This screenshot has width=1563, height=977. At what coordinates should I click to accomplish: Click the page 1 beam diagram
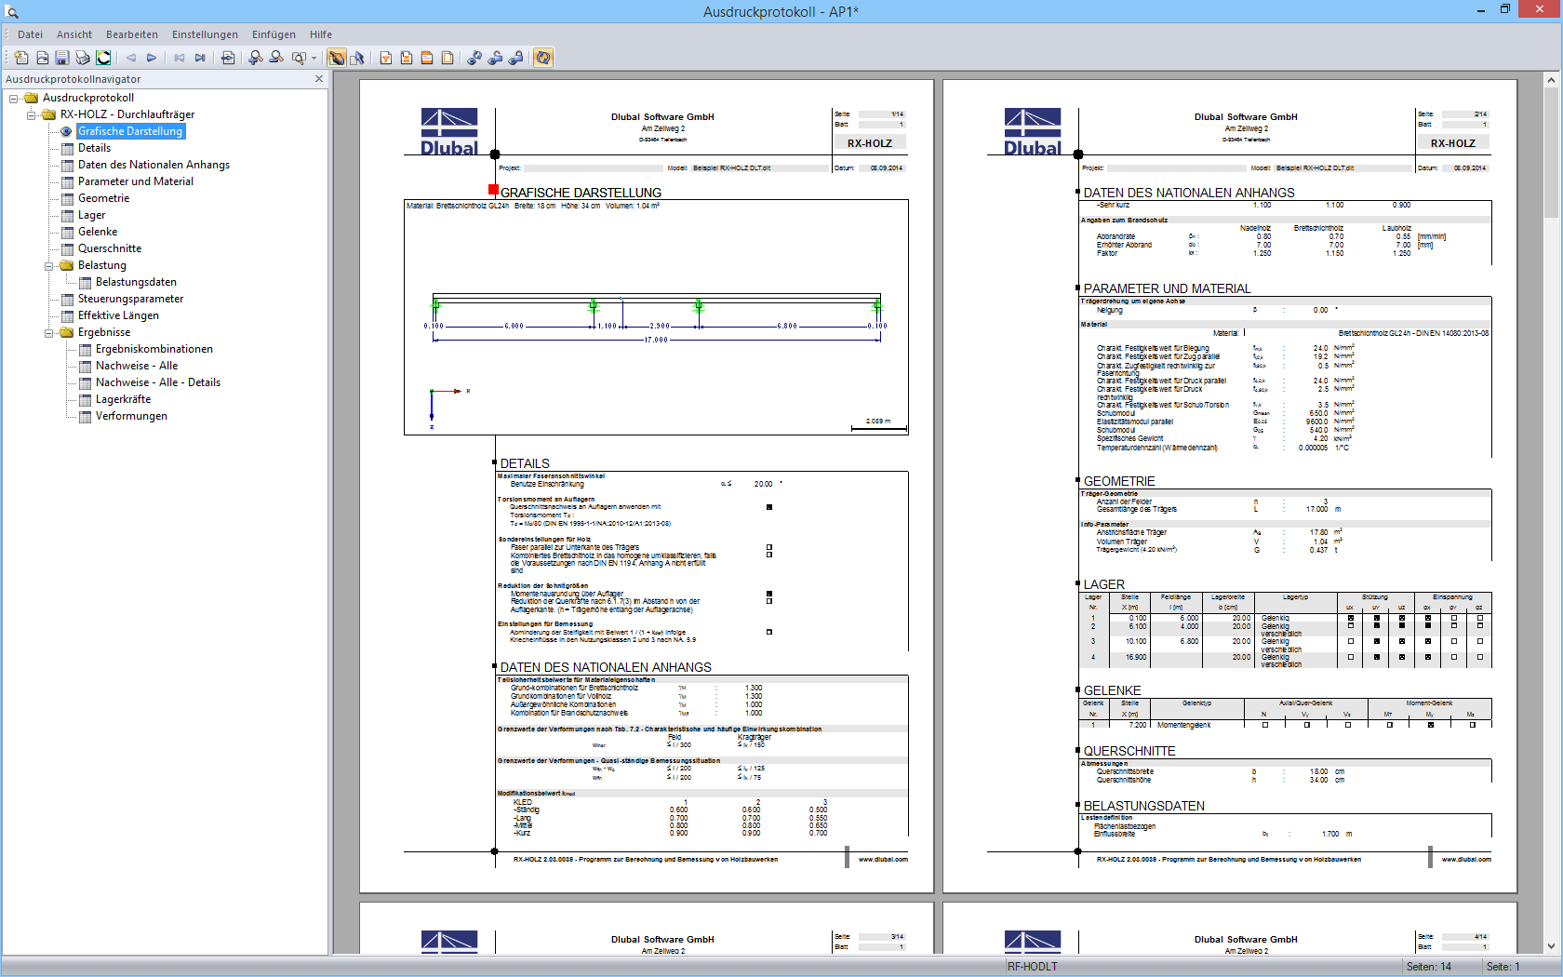click(656, 317)
